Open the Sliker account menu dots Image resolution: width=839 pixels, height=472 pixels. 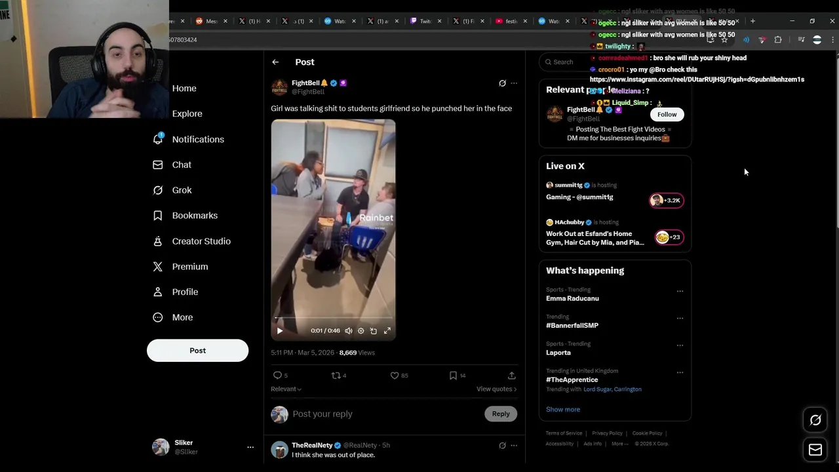coord(250,447)
